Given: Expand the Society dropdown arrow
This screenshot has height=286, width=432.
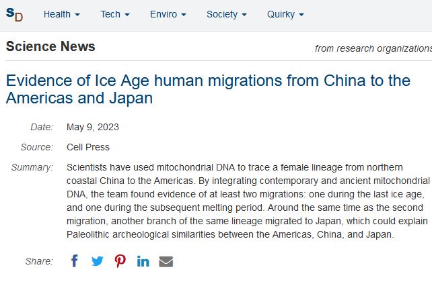Looking at the screenshot, I should click(x=244, y=15).
